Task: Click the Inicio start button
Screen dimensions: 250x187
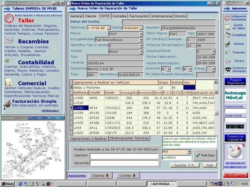Action: tap(8, 184)
